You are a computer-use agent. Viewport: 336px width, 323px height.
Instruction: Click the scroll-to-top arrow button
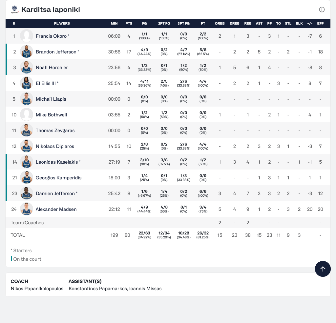tap(323, 269)
